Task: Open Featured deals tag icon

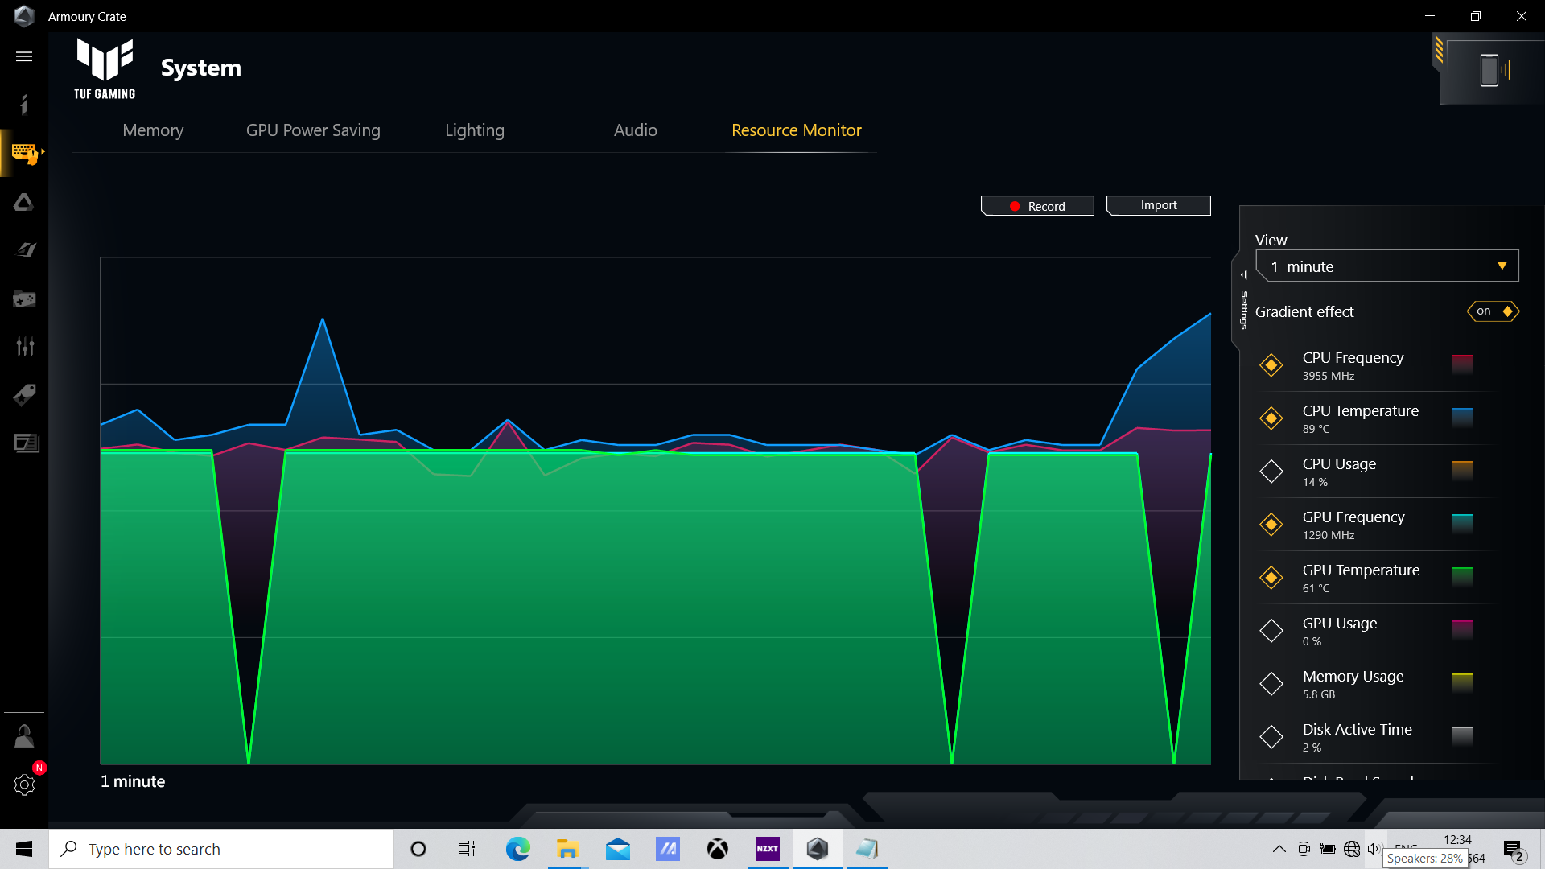Action: click(x=24, y=394)
